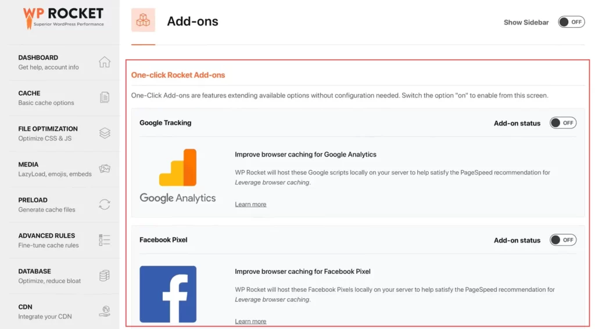The height and width of the screenshot is (329, 595).
Task: Click the Google Analytics logo image
Action: (x=177, y=176)
